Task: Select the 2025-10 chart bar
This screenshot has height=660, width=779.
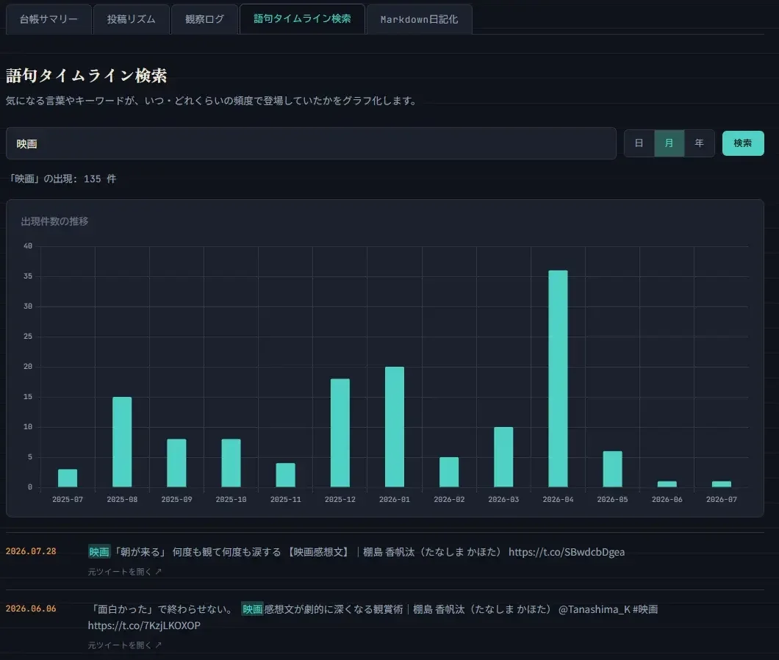Action: tap(231, 463)
